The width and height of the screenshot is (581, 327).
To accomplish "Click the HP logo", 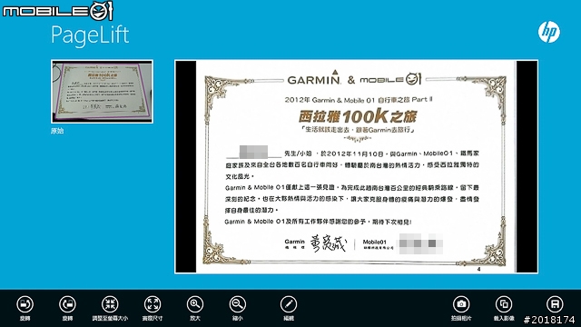I will click(x=549, y=32).
